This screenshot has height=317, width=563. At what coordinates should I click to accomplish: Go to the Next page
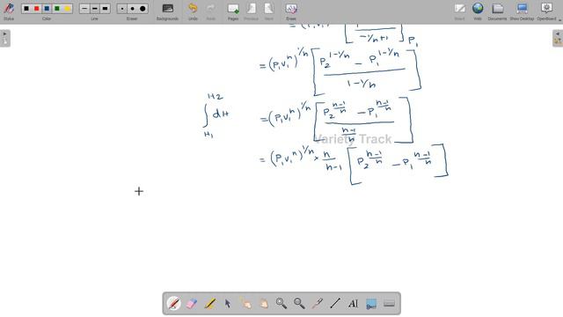[269, 11]
